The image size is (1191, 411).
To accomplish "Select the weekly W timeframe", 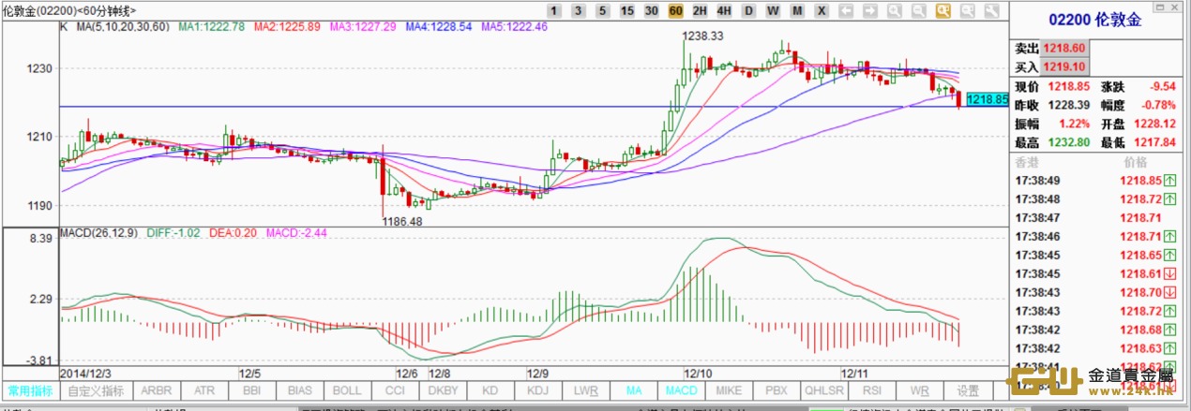I will 773,11.
